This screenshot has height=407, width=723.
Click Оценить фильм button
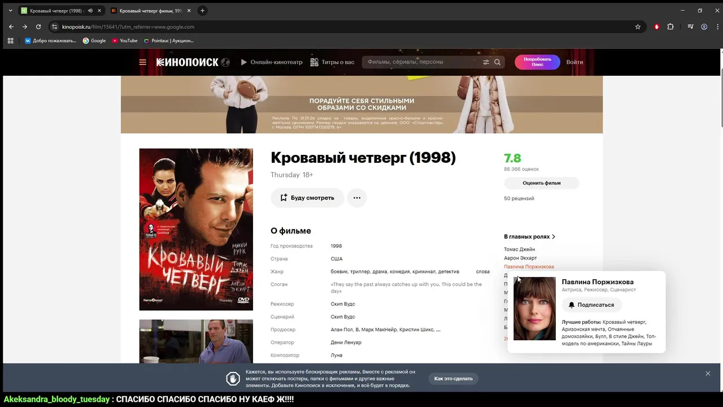542,183
